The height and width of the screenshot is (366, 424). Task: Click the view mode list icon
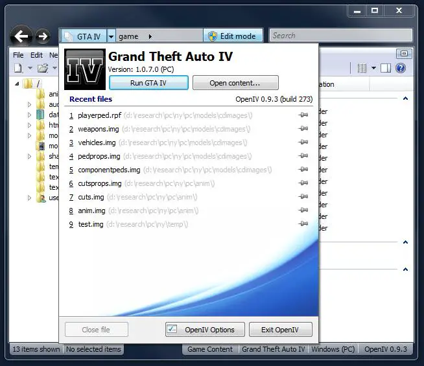(x=362, y=68)
